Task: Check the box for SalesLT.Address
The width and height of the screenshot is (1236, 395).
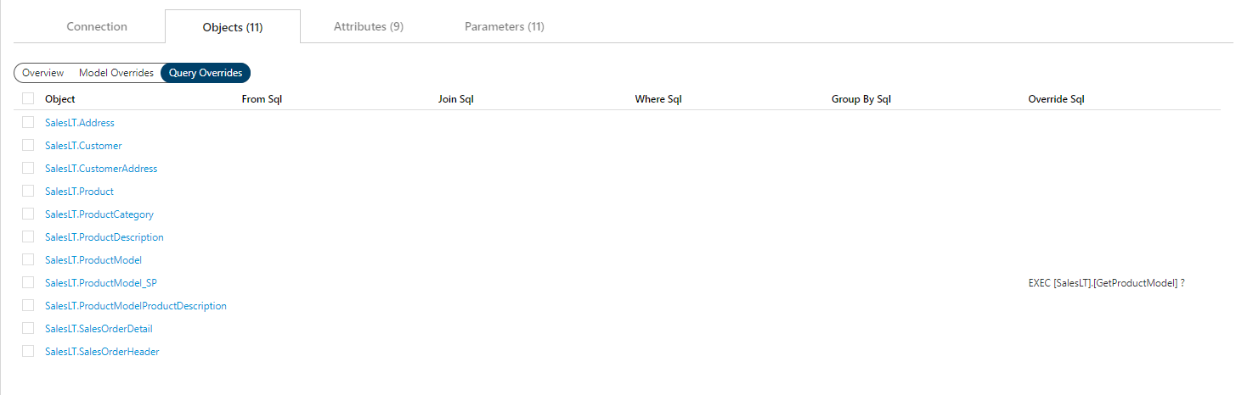Action: coord(28,123)
